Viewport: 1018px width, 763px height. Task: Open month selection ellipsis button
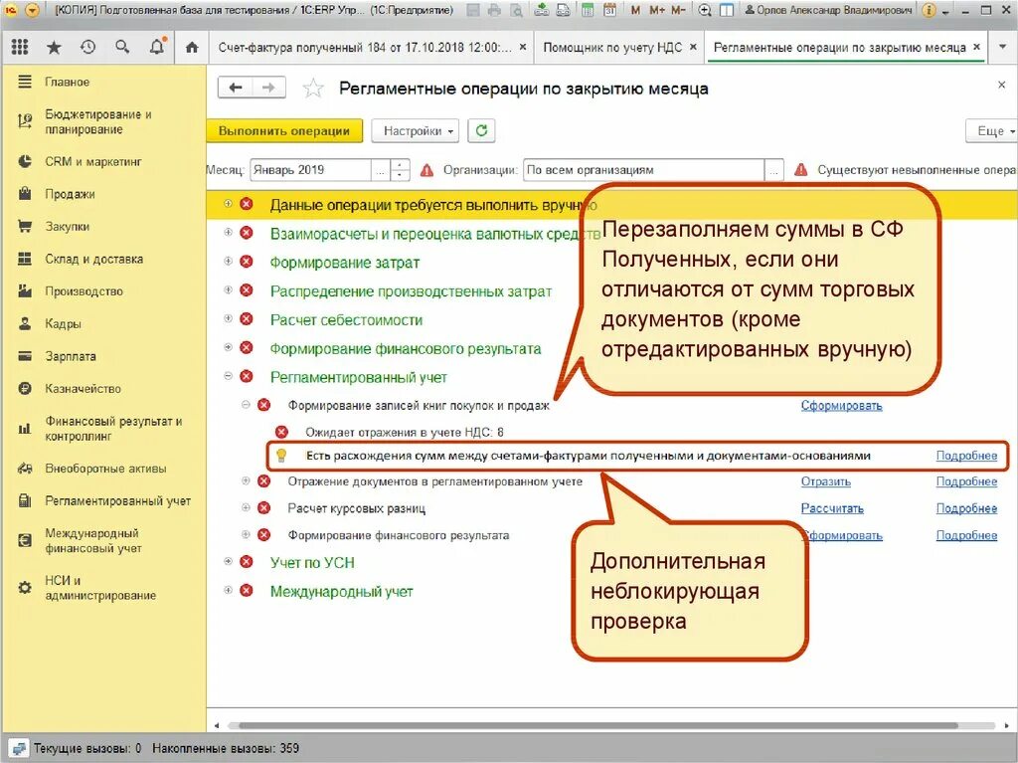pos(381,170)
